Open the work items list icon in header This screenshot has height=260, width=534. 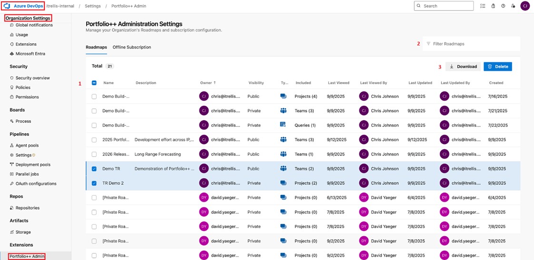click(483, 6)
